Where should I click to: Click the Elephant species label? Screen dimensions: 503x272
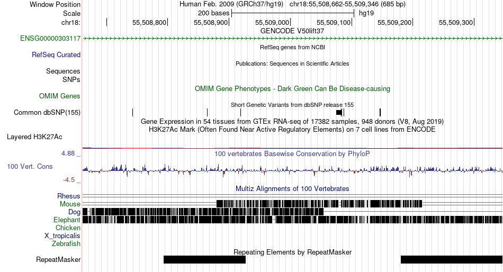click(x=67, y=220)
